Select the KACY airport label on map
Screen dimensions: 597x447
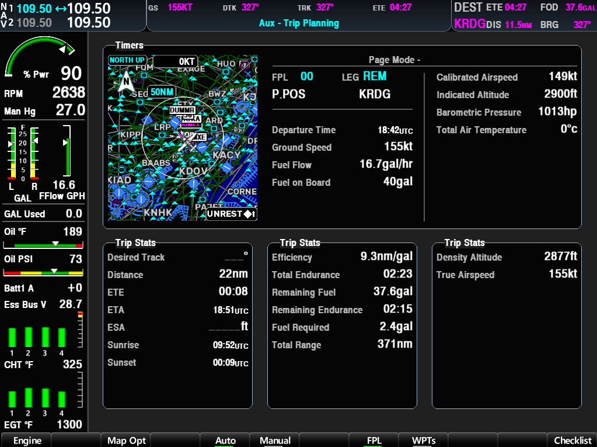pos(226,155)
